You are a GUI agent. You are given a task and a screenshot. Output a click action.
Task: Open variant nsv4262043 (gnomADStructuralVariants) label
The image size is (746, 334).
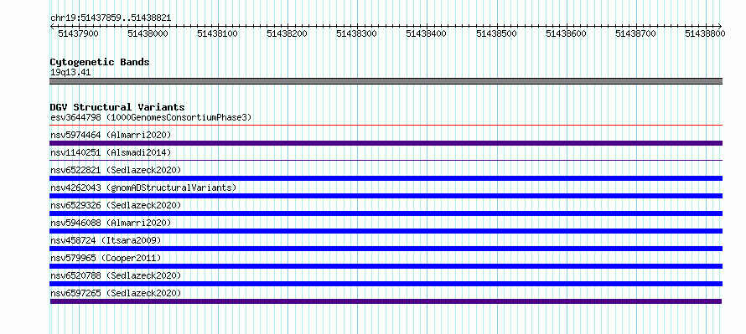143,188
